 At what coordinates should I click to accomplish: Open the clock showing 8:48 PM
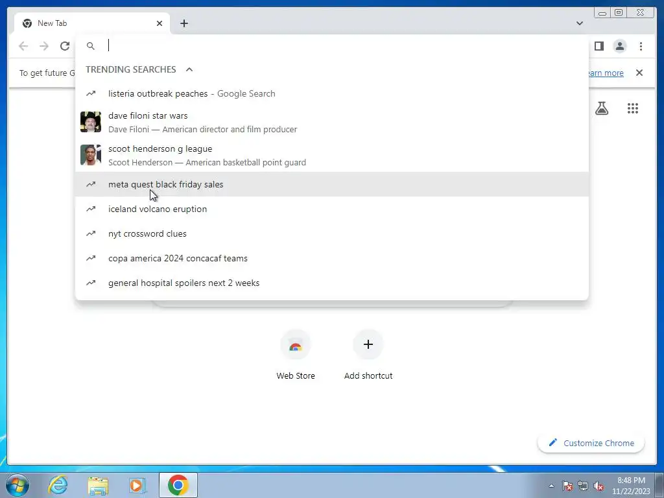tap(631, 486)
